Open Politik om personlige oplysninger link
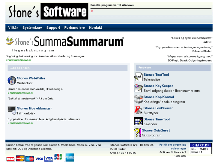218x163 pixels. (x=173, y=147)
